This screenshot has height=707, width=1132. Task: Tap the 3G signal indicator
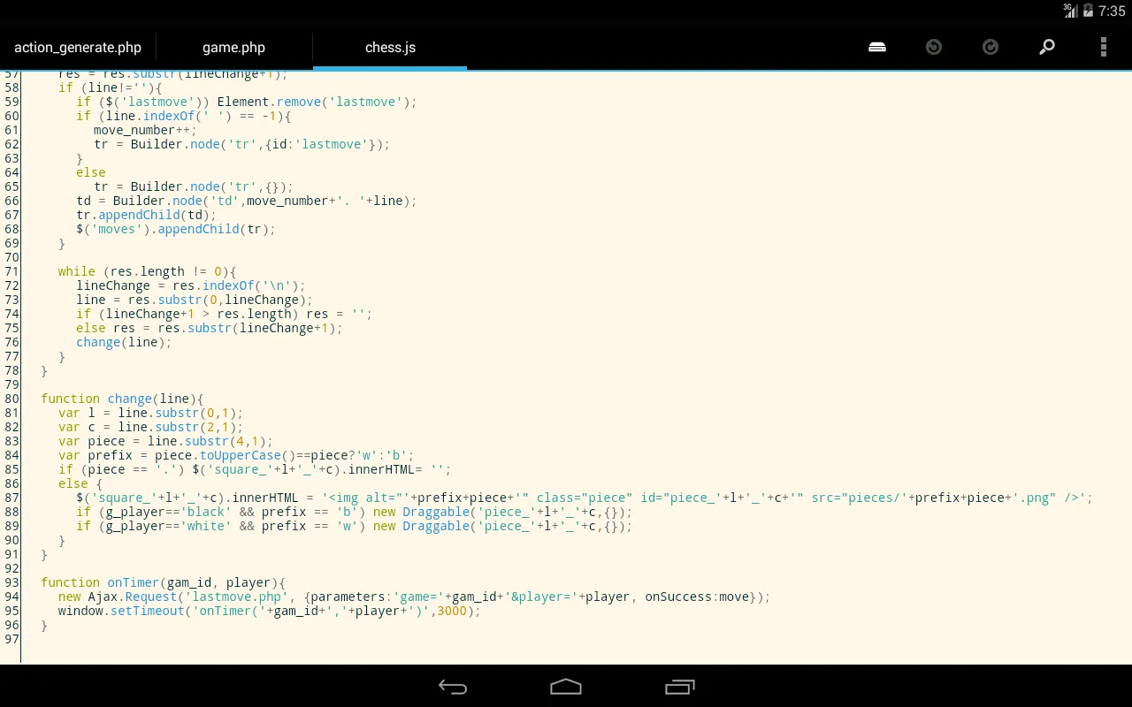point(1070,11)
